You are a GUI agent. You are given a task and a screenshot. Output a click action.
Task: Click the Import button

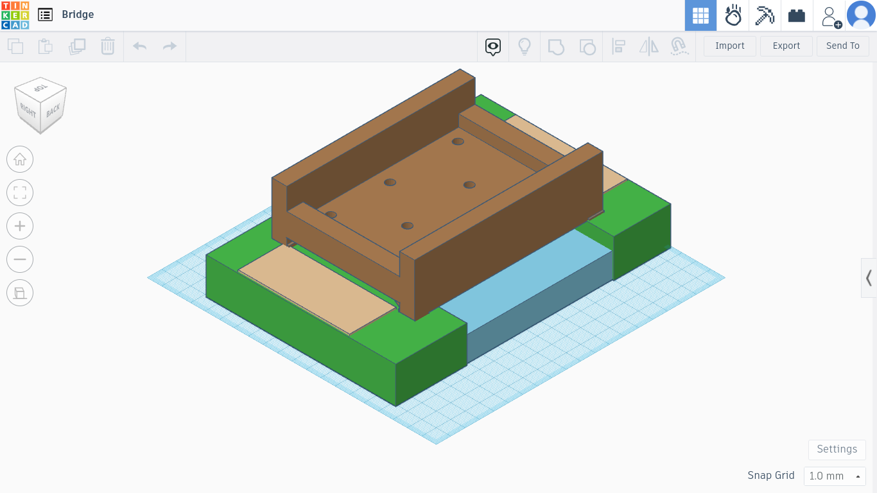click(x=730, y=46)
